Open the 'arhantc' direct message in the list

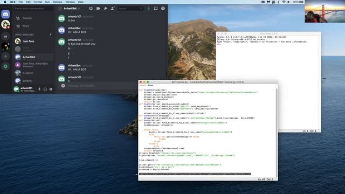coord(33,81)
